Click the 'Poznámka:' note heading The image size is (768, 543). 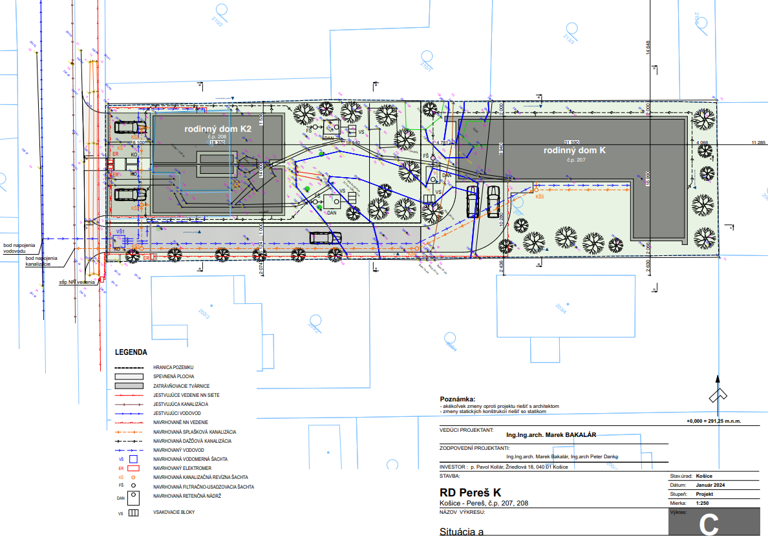pos(457,399)
